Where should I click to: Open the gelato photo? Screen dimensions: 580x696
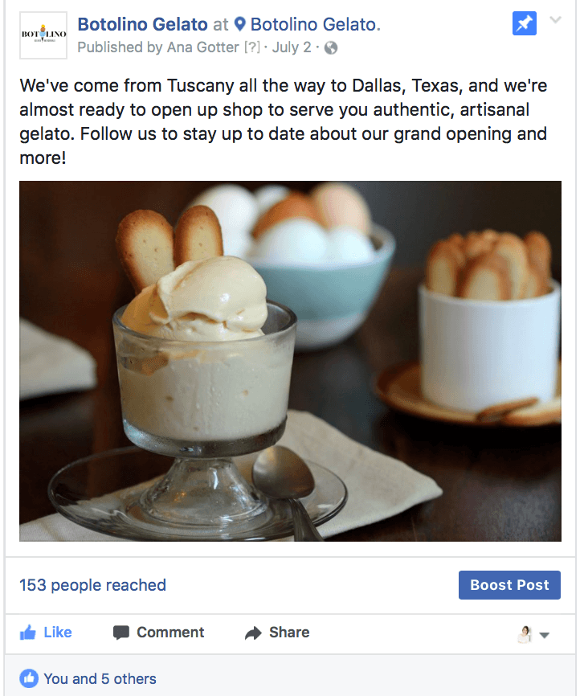290,361
